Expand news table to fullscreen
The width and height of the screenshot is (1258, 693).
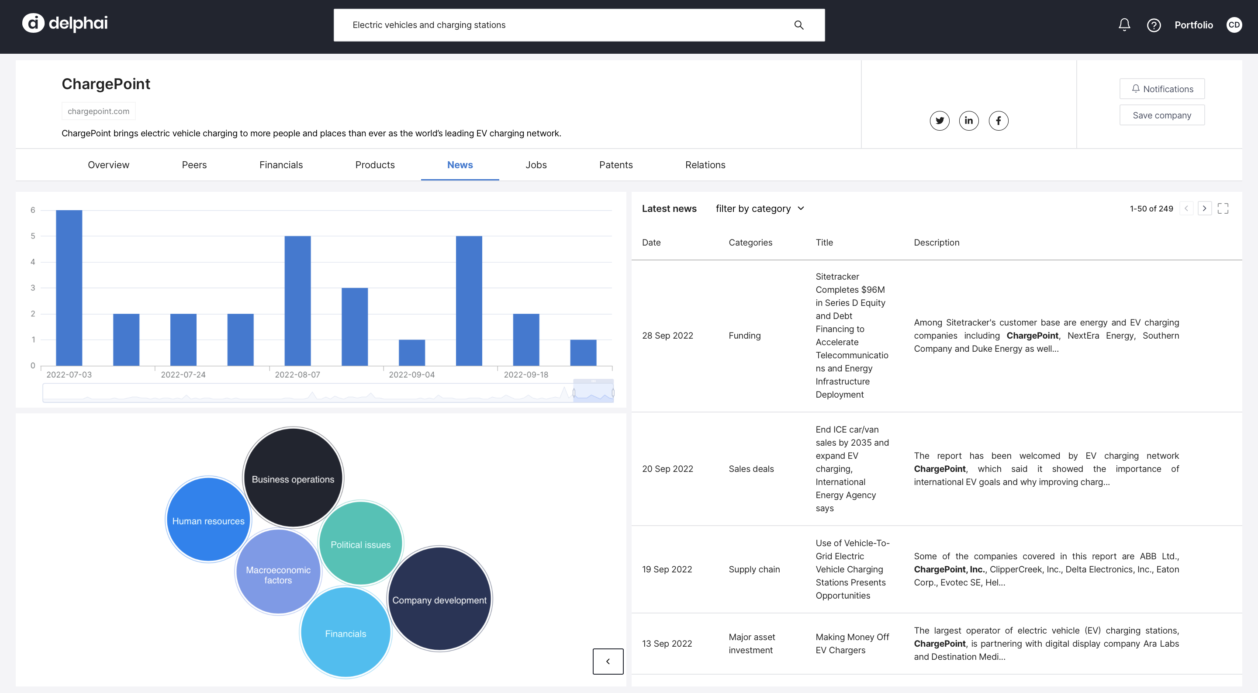[x=1223, y=208]
